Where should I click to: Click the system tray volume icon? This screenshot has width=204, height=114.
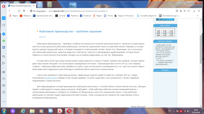188,111
